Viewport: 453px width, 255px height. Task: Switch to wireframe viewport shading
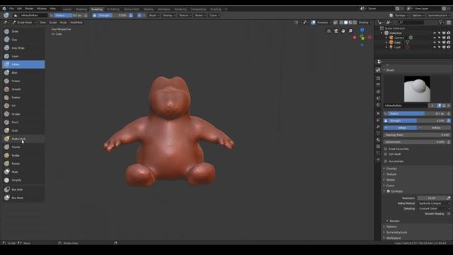(341, 23)
